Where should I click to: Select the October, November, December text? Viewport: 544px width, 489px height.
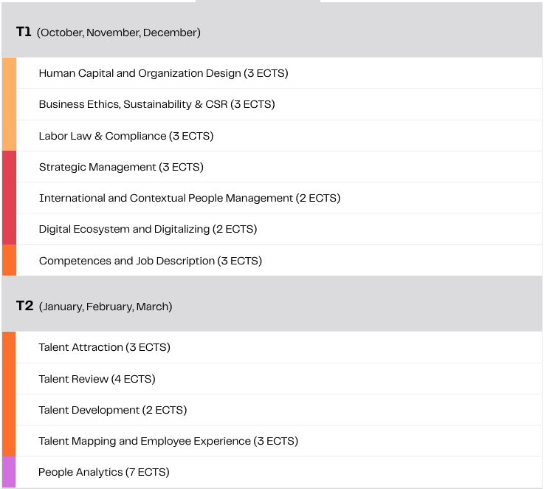tap(119, 33)
